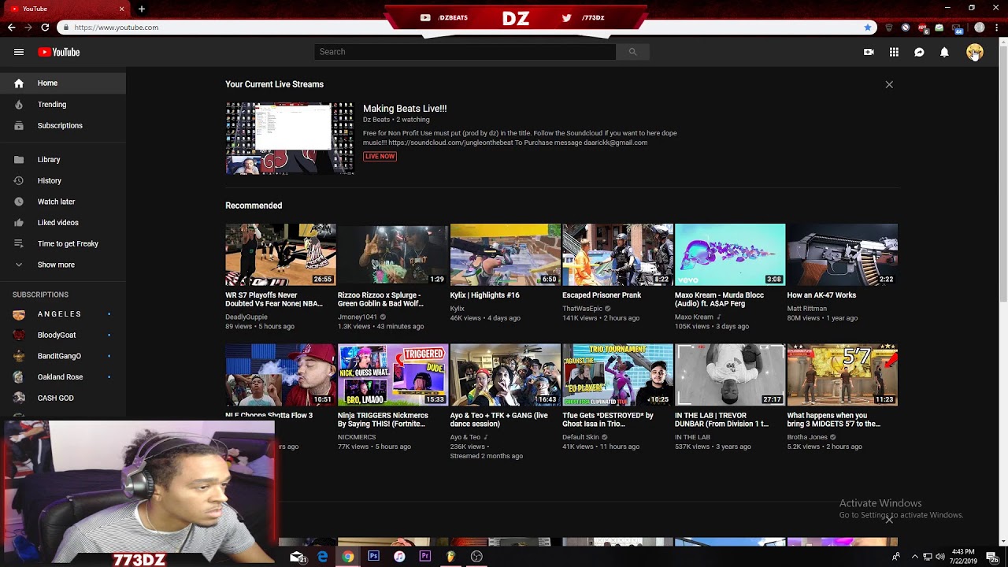Open Library in the sidebar

click(63, 159)
